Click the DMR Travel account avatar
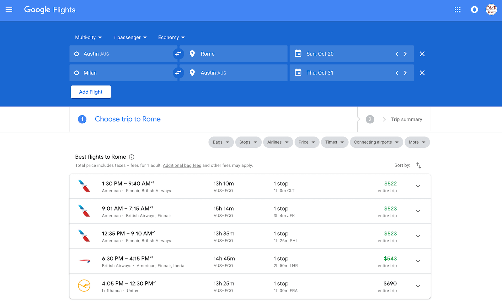The height and width of the screenshot is (303, 502). click(x=491, y=10)
